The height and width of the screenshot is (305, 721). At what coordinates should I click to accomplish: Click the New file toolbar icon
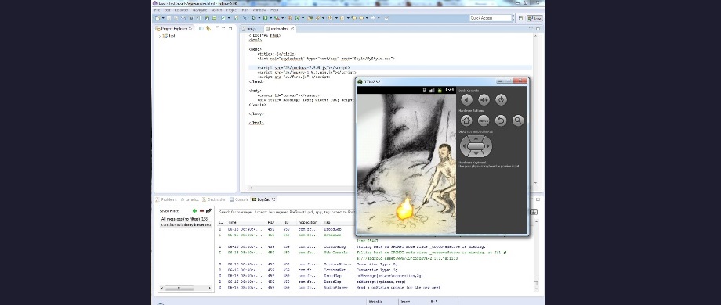pos(158,18)
